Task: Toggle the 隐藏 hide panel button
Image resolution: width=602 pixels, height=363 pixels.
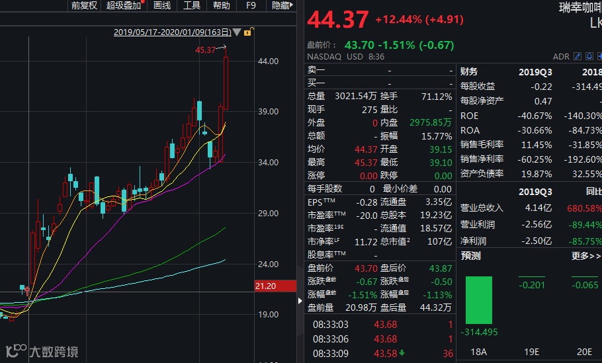Action: coord(282,5)
